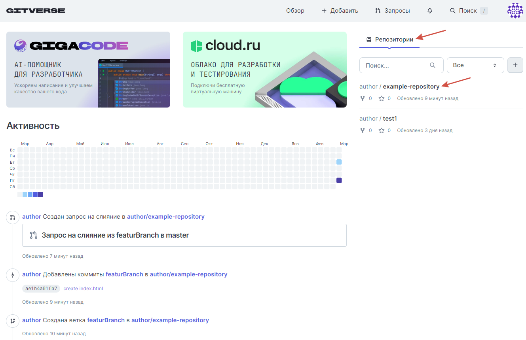The width and height of the screenshot is (526, 340).
Task: Select the Репозитории tab
Action: coord(389,40)
